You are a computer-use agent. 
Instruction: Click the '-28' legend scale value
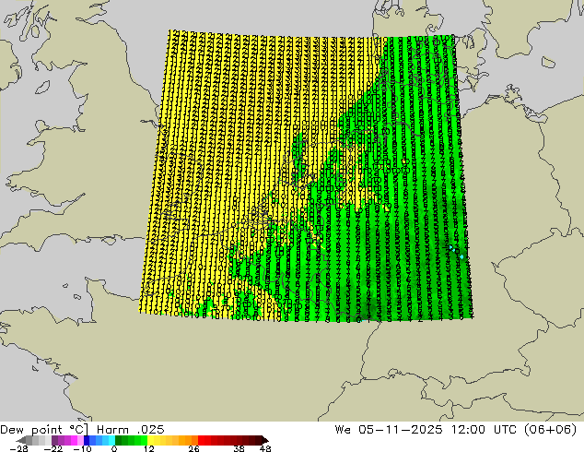18,448
